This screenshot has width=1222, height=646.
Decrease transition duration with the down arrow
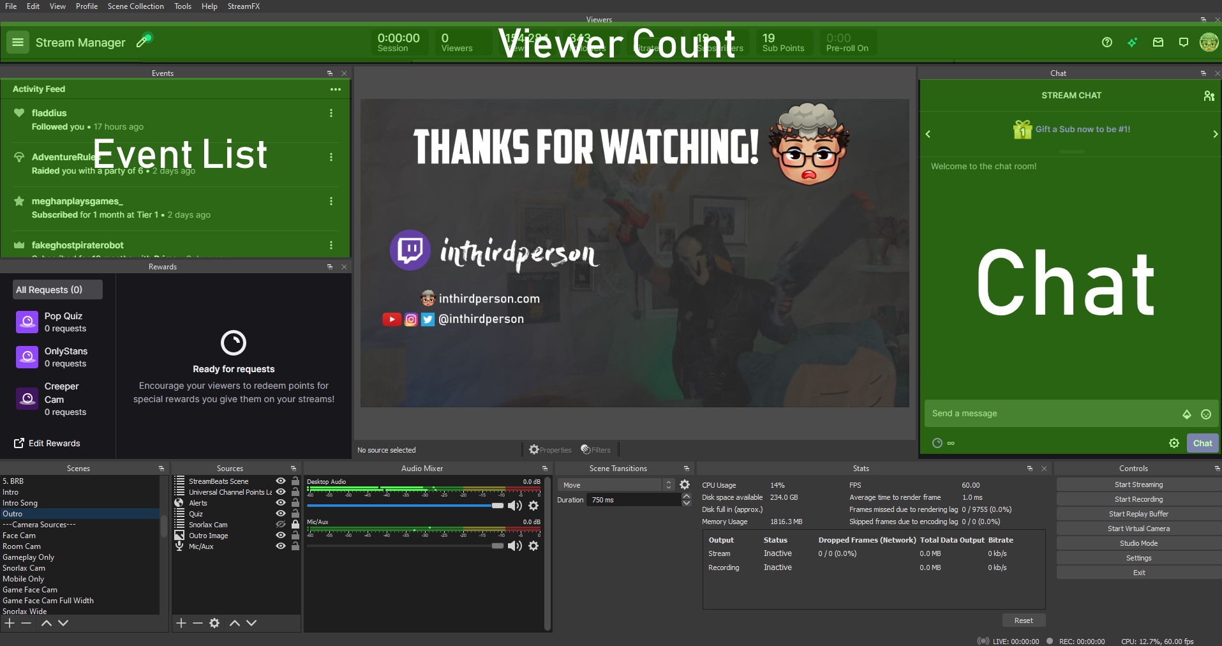(x=687, y=503)
